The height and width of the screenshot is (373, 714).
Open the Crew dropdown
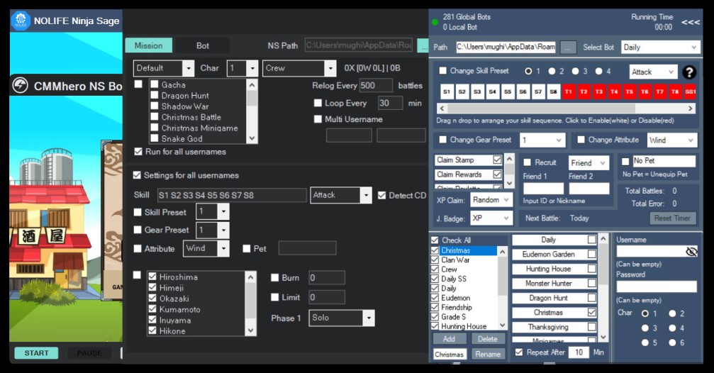click(x=300, y=68)
